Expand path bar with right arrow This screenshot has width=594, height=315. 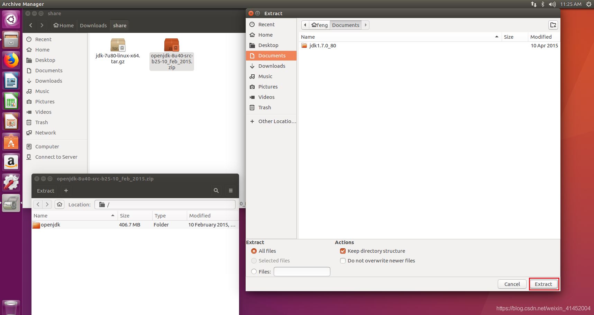366,25
